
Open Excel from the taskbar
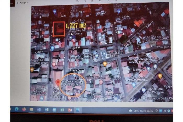pyautogui.click(x=62, y=110)
